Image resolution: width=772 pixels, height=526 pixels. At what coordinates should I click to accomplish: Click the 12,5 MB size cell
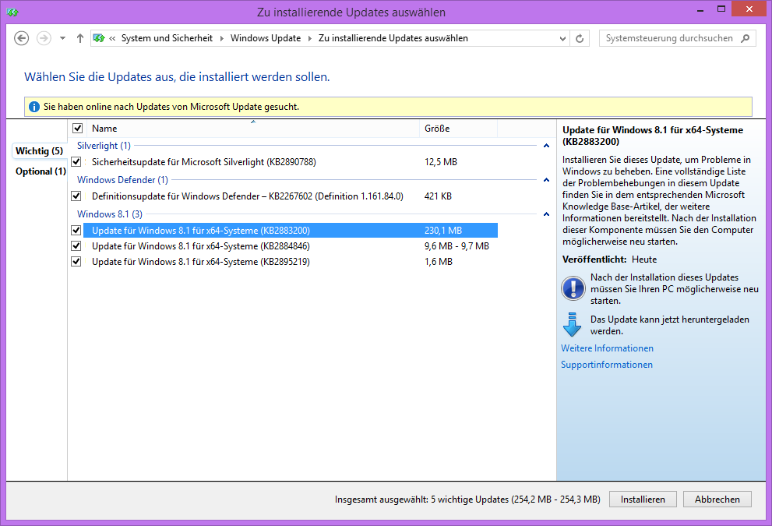(441, 161)
